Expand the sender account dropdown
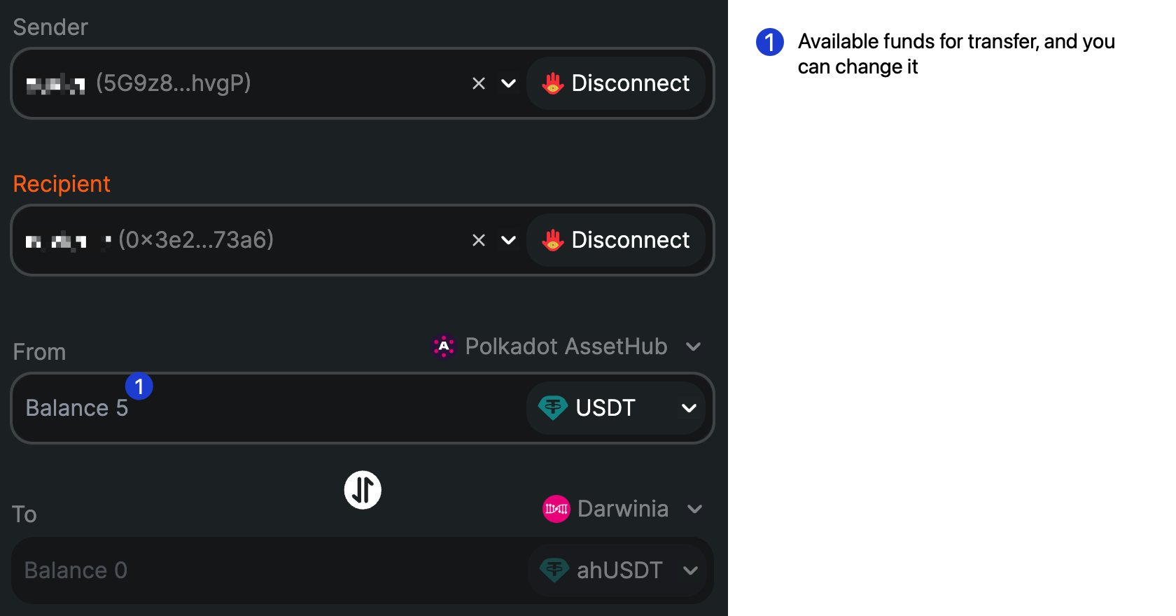Screen dimensions: 1176x616 pyautogui.click(x=509, y=83)
